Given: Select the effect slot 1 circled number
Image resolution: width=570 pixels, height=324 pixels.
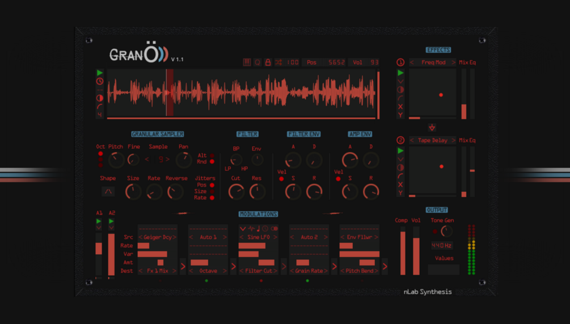Looking at the screenshot, I should coord(400,62).
